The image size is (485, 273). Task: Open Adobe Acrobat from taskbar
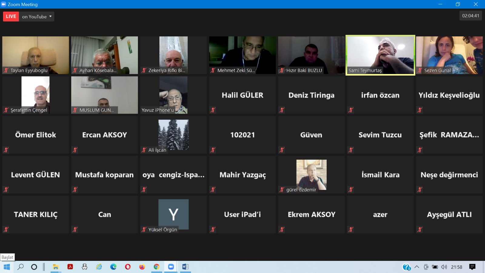point(70,267)
